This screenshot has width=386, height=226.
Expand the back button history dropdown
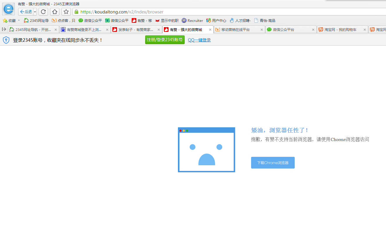35,12
